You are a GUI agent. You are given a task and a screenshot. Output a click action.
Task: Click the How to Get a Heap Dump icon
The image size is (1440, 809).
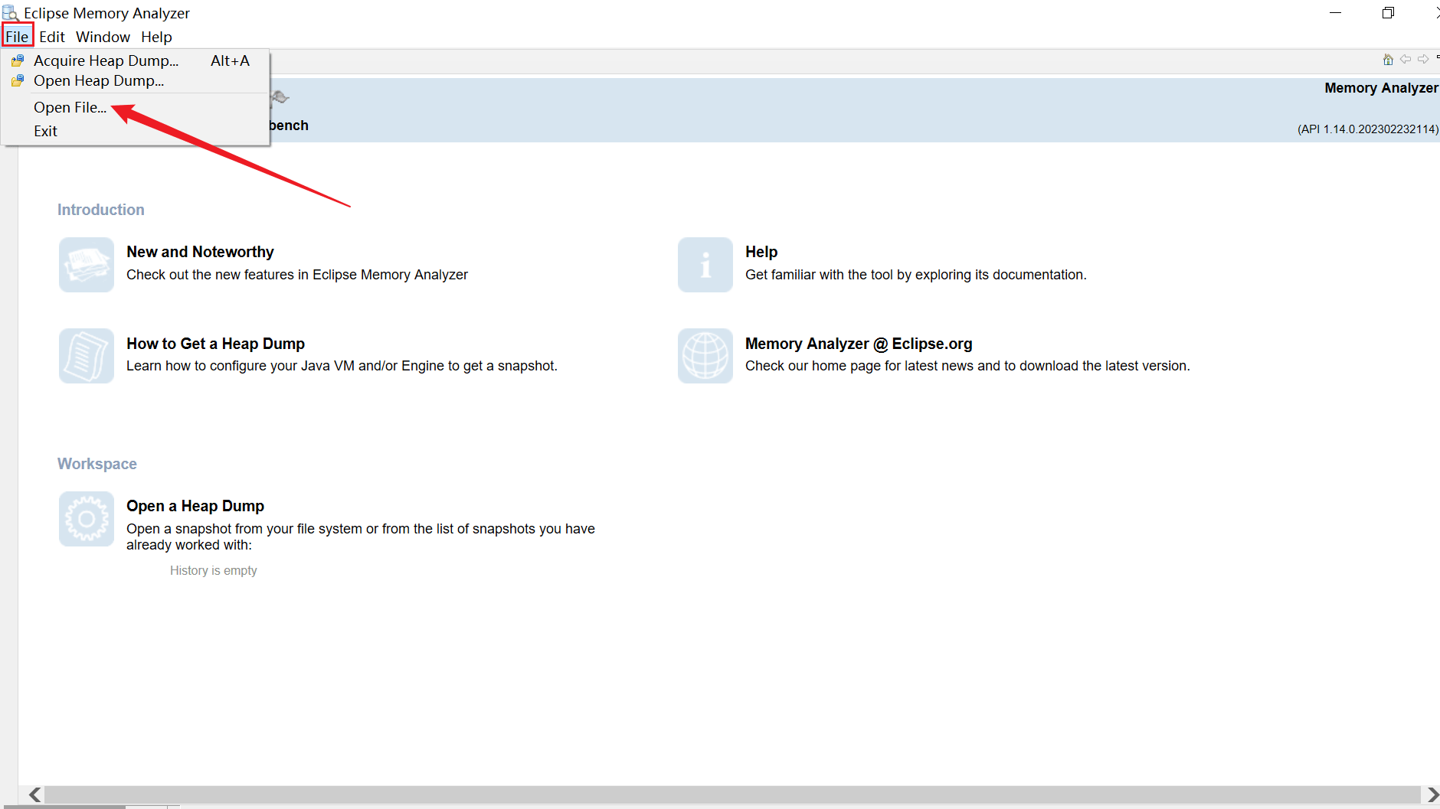click(x=87, y=356)
